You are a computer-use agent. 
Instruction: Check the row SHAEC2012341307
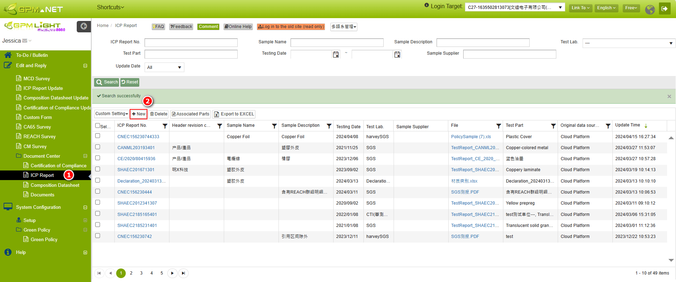click(x=98, y=202)
